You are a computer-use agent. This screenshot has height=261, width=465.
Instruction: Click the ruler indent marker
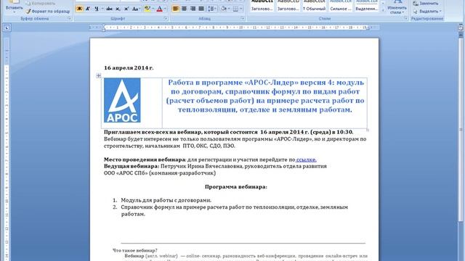(x=103, y=28)
